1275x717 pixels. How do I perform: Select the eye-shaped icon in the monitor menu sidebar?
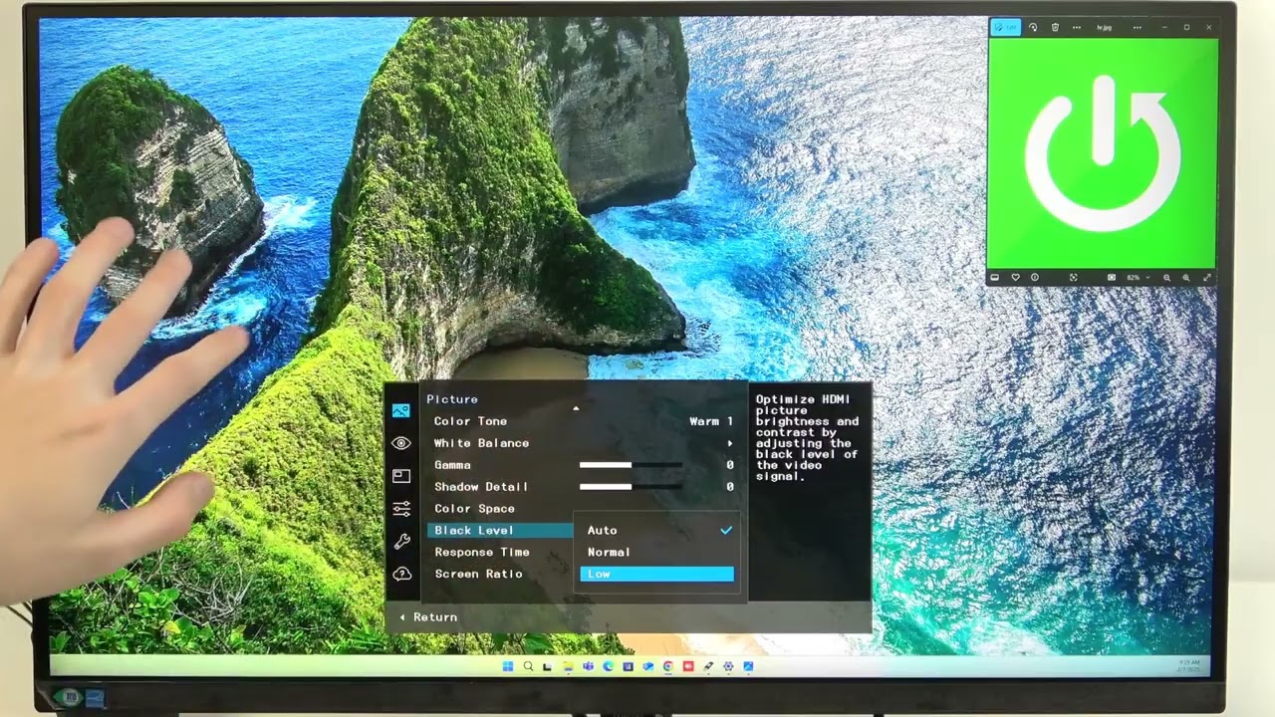401,443
